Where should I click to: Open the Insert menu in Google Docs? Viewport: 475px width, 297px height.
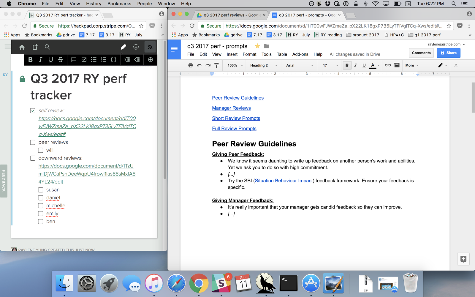click(232, 54)
